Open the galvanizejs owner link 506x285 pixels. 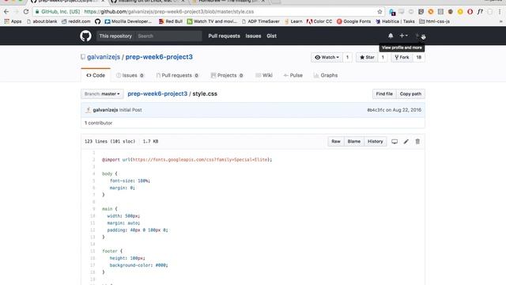tap(104, 57)
